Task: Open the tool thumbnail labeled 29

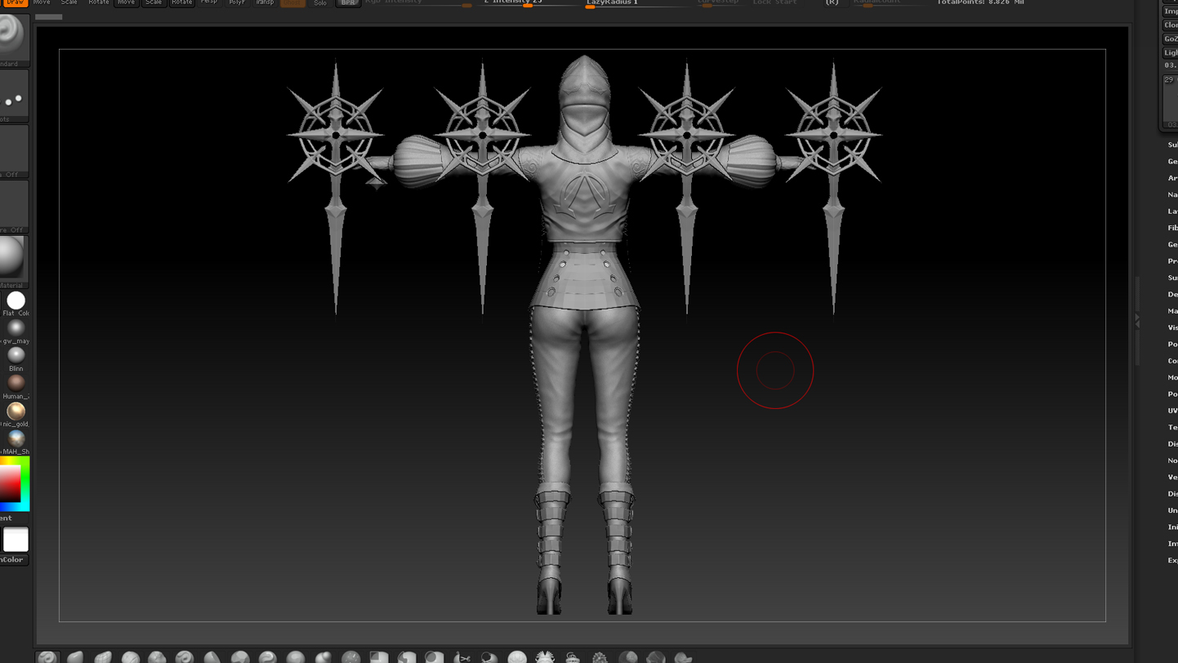Action: [1171, 100]
